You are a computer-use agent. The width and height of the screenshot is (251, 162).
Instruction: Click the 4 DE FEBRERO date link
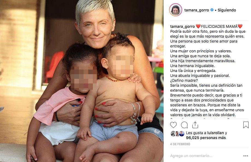click(x=180, y=144)
